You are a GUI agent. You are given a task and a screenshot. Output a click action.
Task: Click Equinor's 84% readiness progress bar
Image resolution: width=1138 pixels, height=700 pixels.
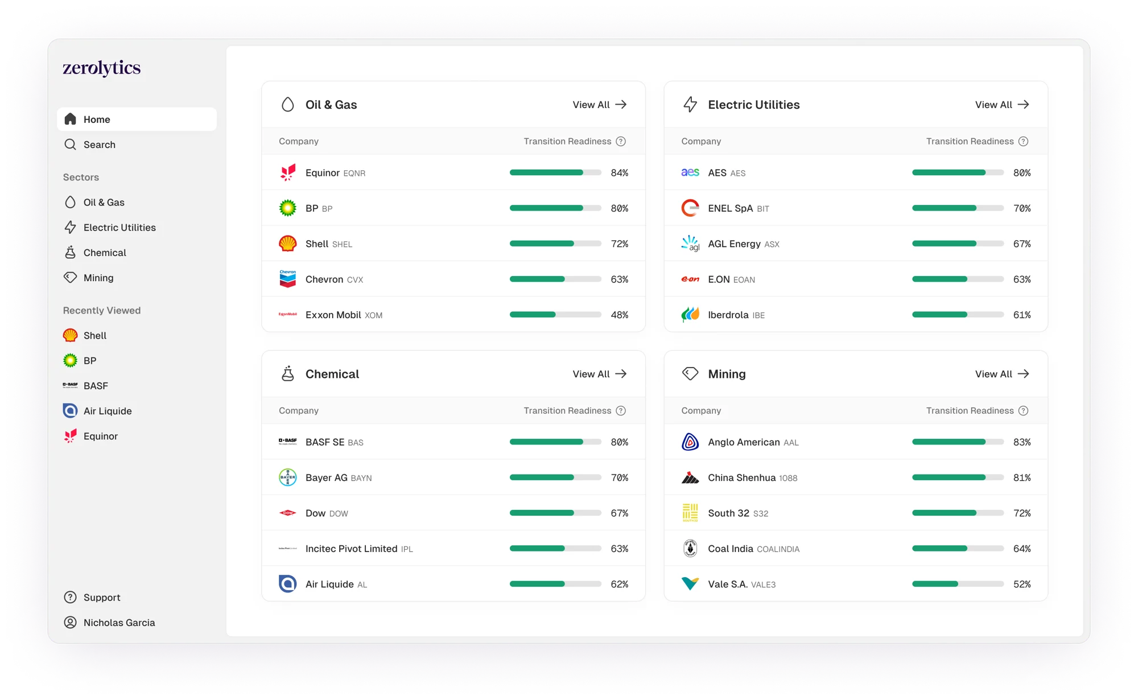tap(555, 172)
